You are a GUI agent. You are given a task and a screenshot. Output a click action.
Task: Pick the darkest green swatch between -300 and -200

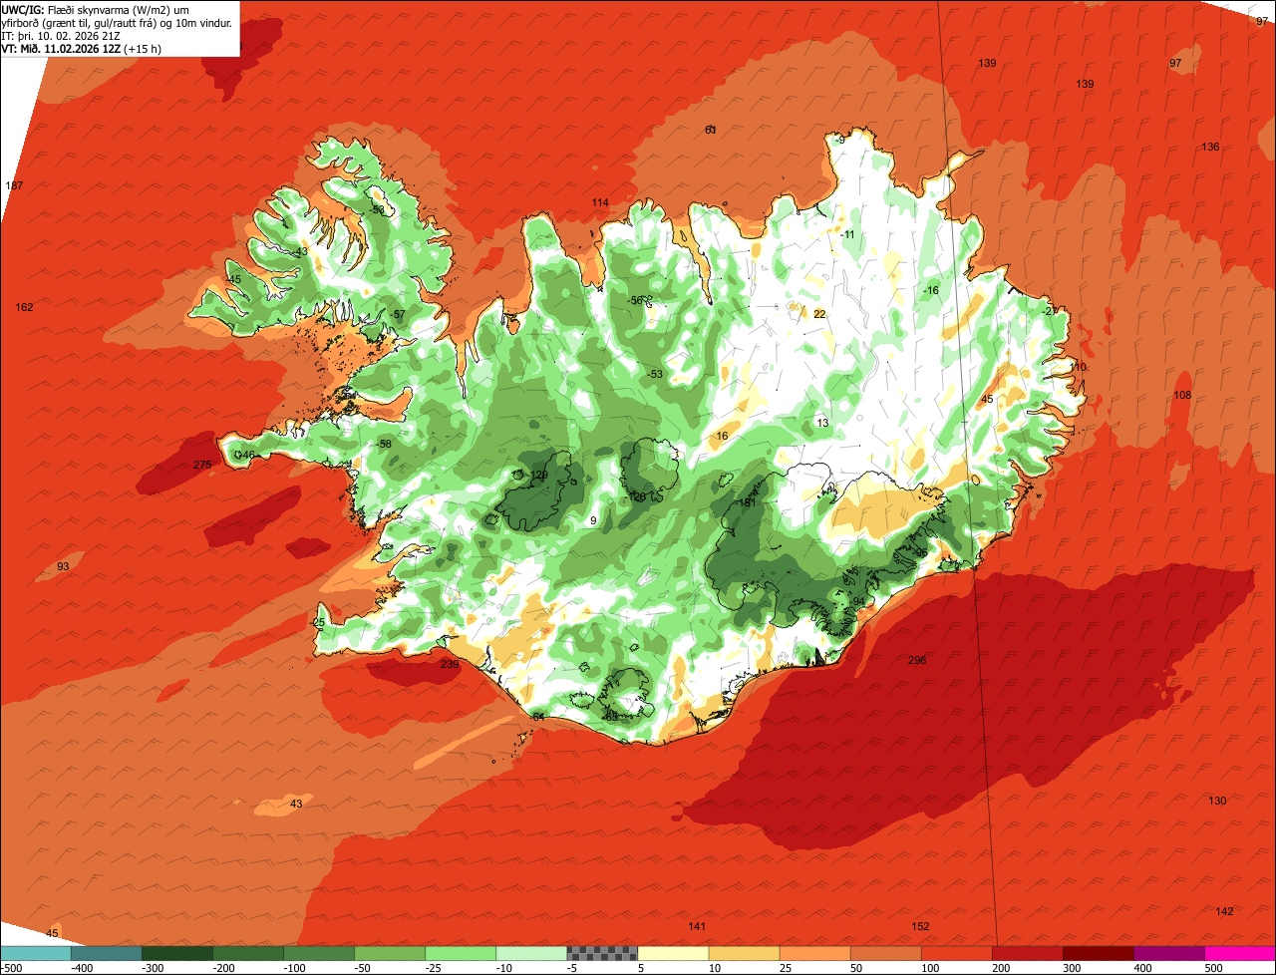tap(177, 953)
